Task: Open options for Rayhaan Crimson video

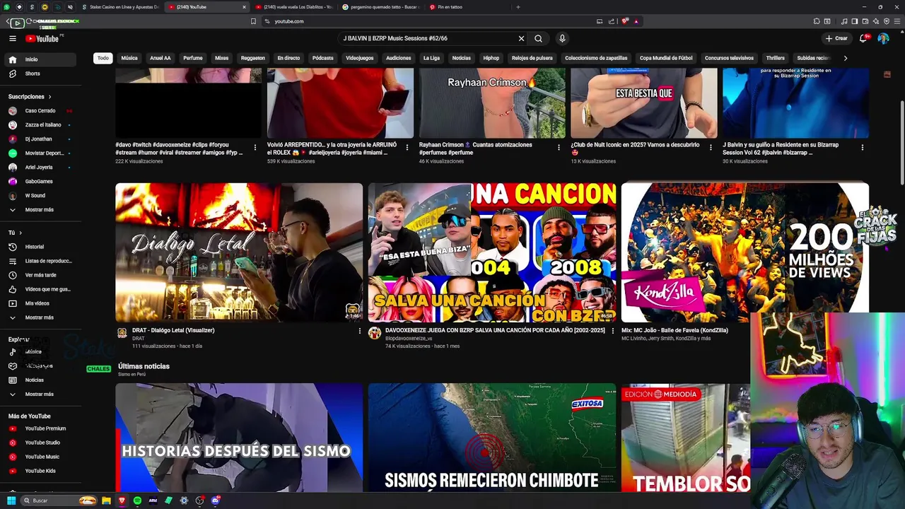Action: coord(559,148)
